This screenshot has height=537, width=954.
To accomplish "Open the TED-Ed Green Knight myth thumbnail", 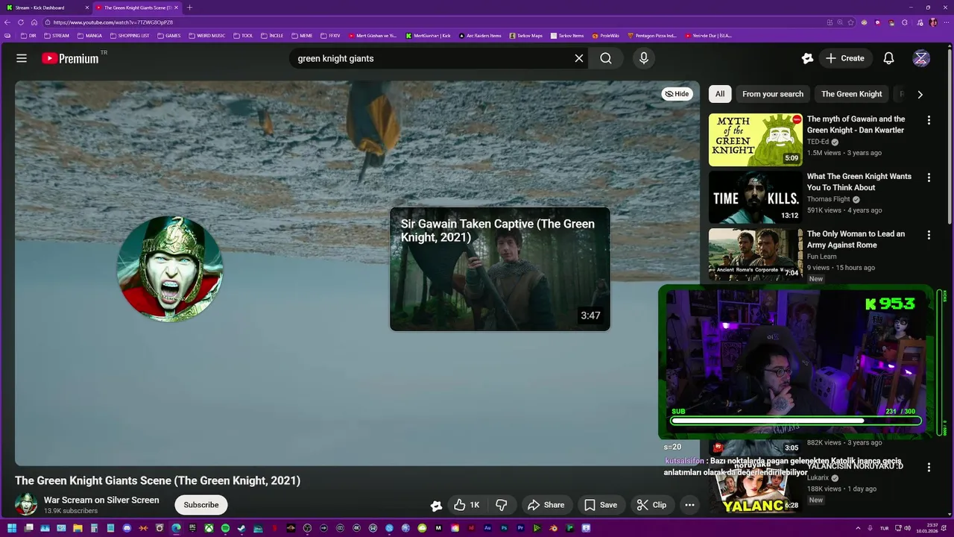I will coord(755,139).
